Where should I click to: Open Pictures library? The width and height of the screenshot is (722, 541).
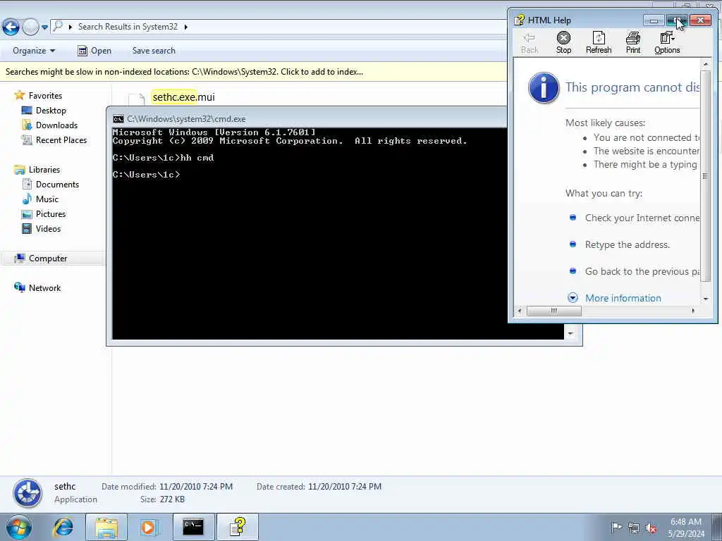click(x=51, y=213)
